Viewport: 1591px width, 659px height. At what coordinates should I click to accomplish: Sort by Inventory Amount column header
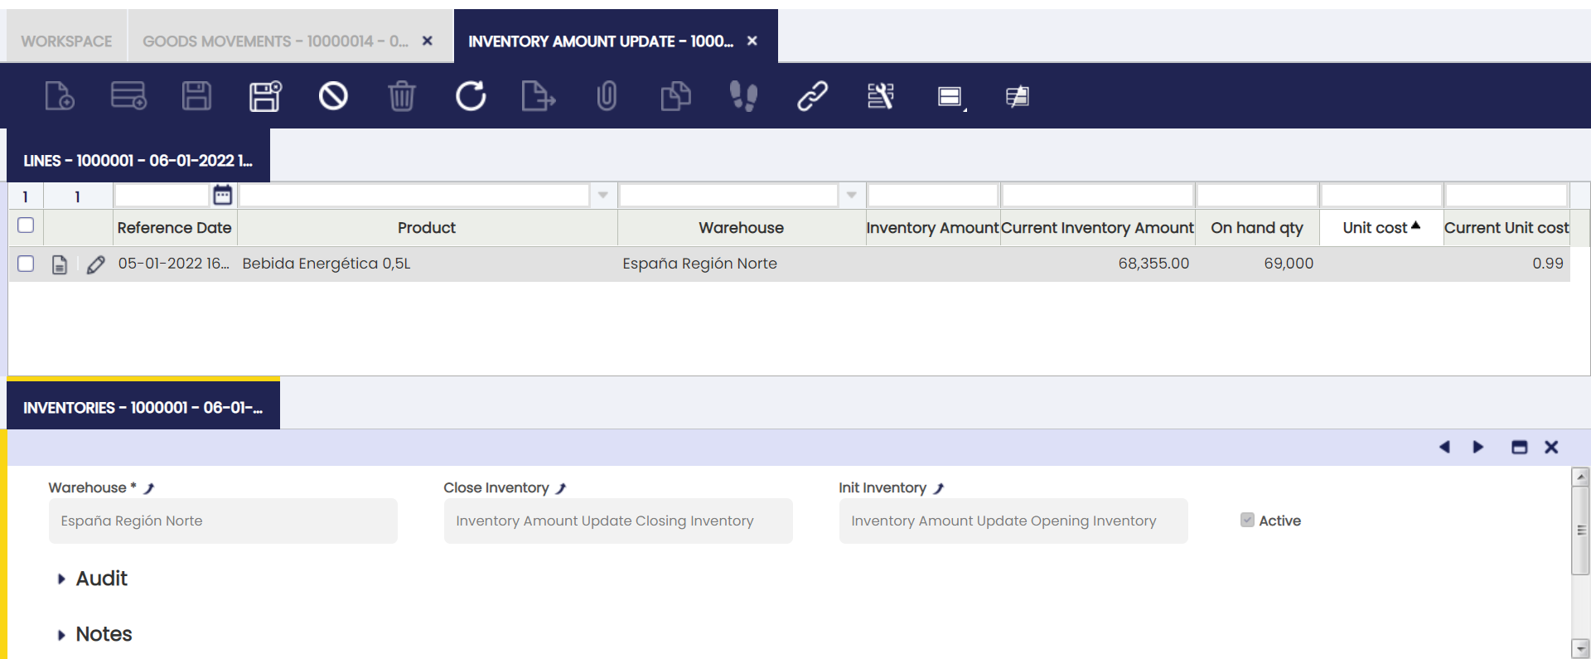932,227
